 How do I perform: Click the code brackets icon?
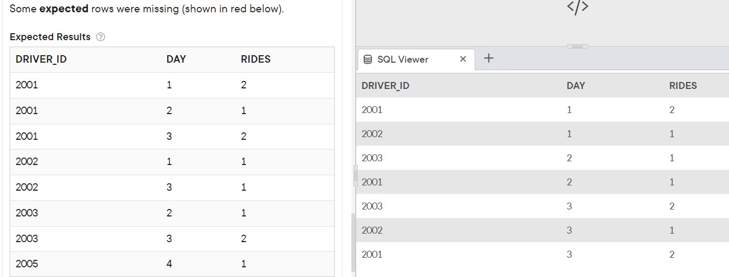coord(577,7)
